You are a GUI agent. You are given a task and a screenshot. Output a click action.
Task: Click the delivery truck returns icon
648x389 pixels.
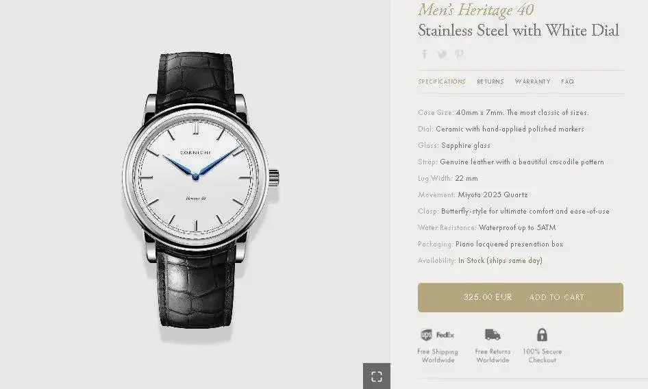click(x=493, y=334)
